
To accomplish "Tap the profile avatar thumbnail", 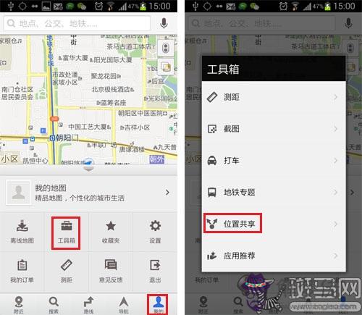I will click(18, 193).
